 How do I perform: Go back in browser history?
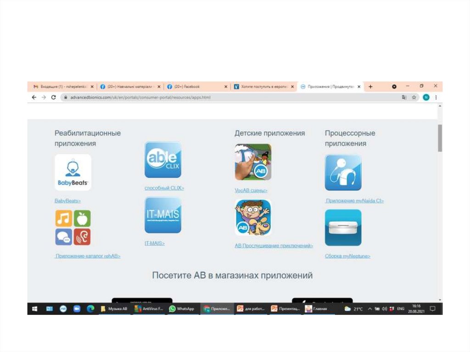point(34,97)
